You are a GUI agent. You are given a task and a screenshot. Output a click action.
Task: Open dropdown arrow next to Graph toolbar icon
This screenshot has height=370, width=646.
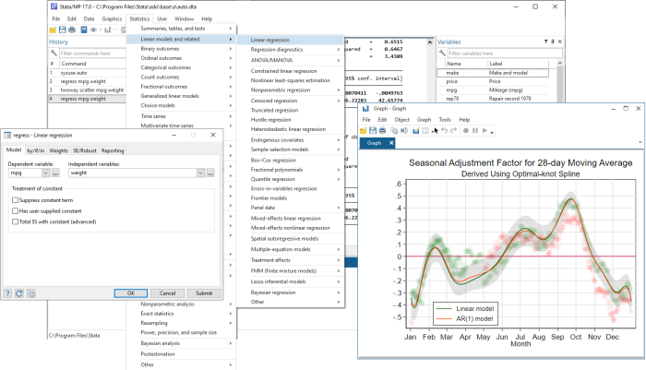114,30
